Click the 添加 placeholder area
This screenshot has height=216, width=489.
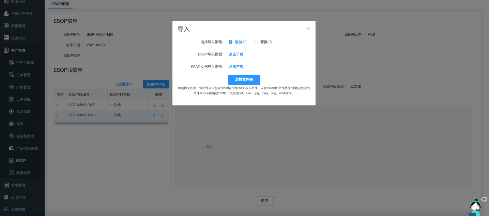(x=207, y=147)
